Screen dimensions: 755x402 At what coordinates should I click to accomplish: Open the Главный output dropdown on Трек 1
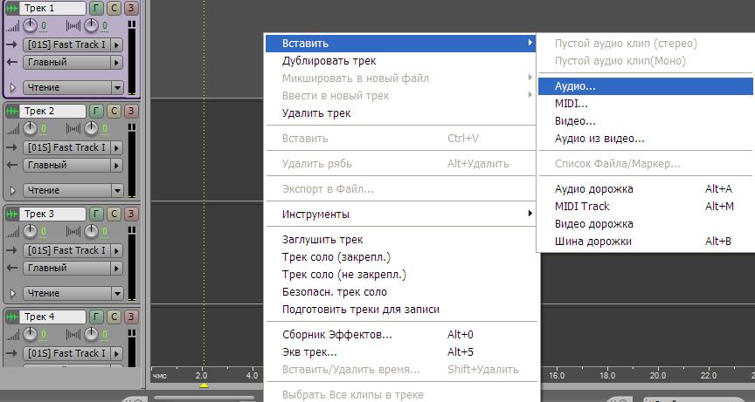[73, 63]
